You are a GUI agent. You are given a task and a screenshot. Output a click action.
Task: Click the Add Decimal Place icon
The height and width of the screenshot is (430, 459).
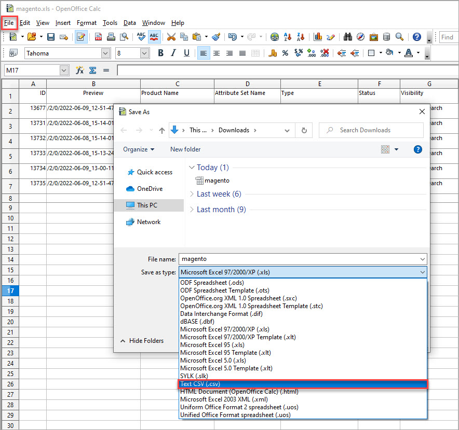pyautogui.click(x=311, y=53)
